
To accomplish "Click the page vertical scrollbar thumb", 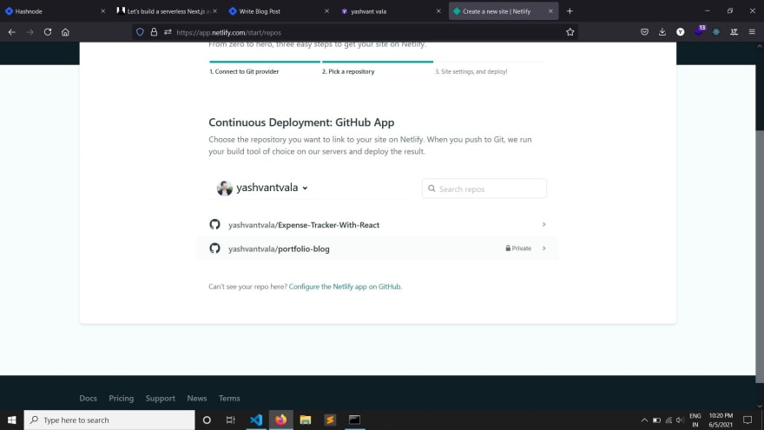I will click(760, 256).
